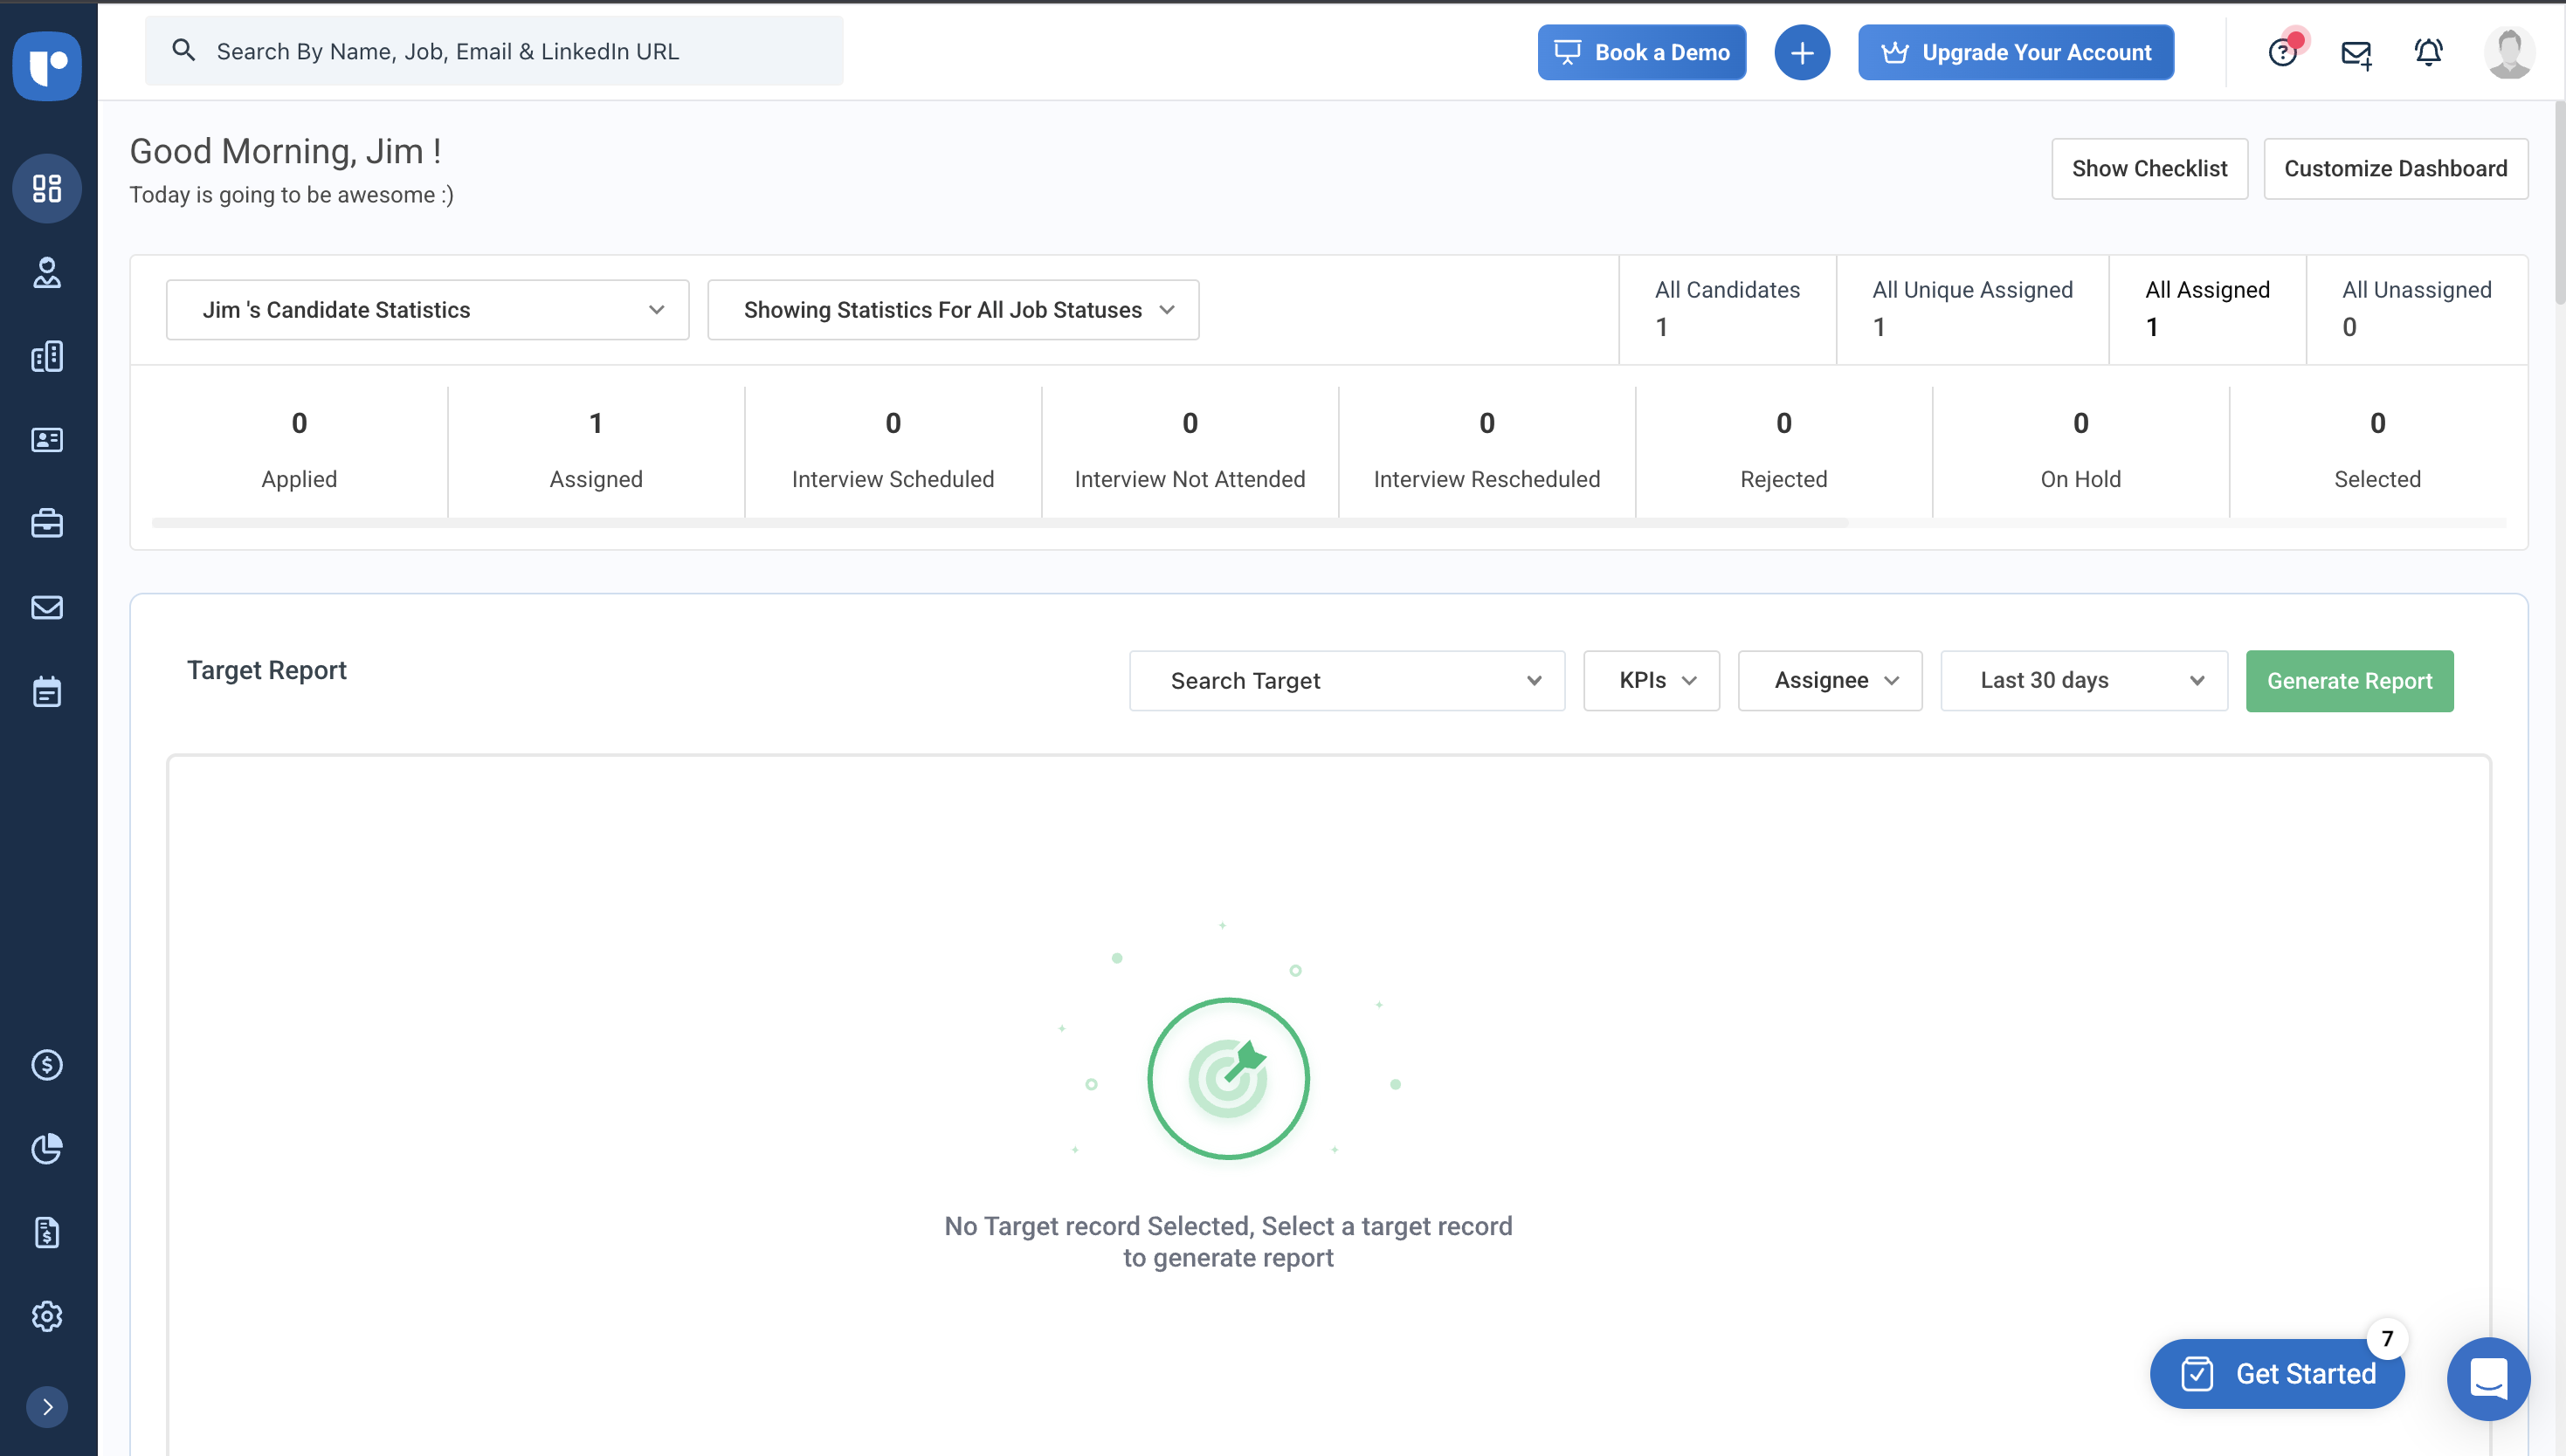Image resolution: width=2566 pixels, height=1456 pixels.
Task: Expand the sidebar using the chevron arrow
Action: point(47,1406)
